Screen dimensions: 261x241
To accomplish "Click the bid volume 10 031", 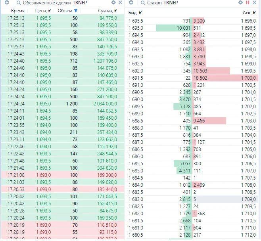I will tap(183, 28).
